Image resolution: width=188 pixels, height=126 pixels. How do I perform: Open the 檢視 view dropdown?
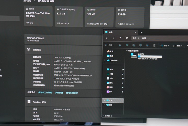tap(178, 46)
